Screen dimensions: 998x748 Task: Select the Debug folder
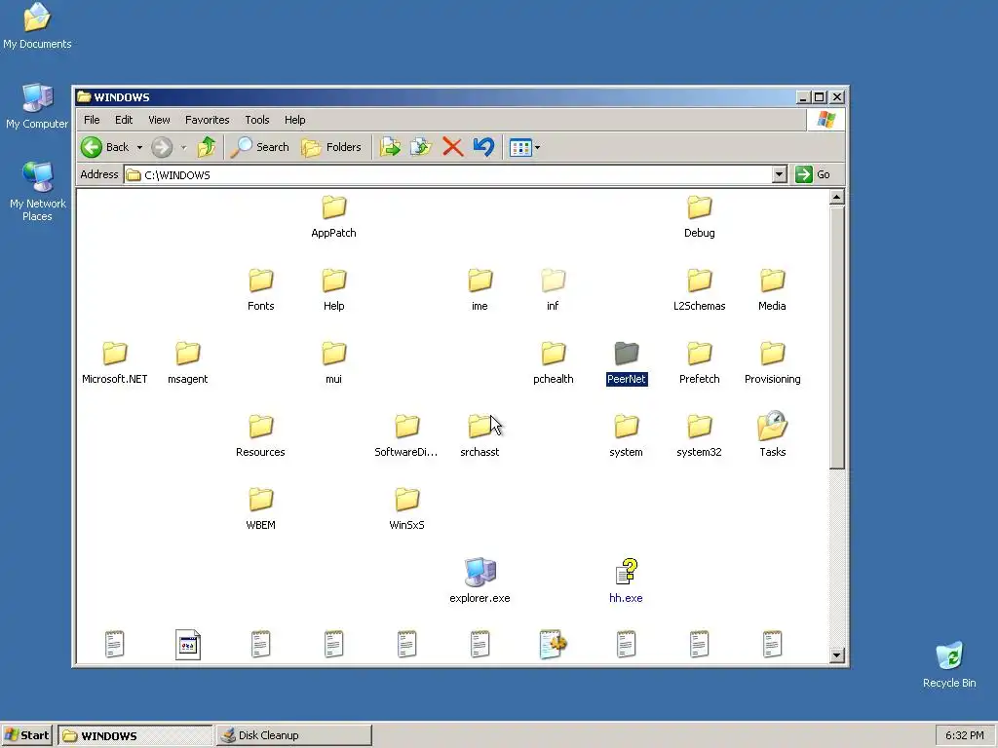[700, 216]
